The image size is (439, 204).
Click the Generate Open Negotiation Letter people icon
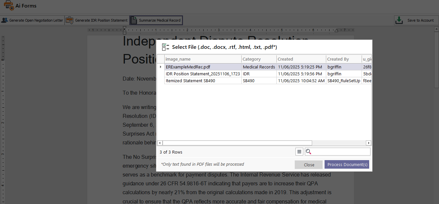click(x=5, y=20)
